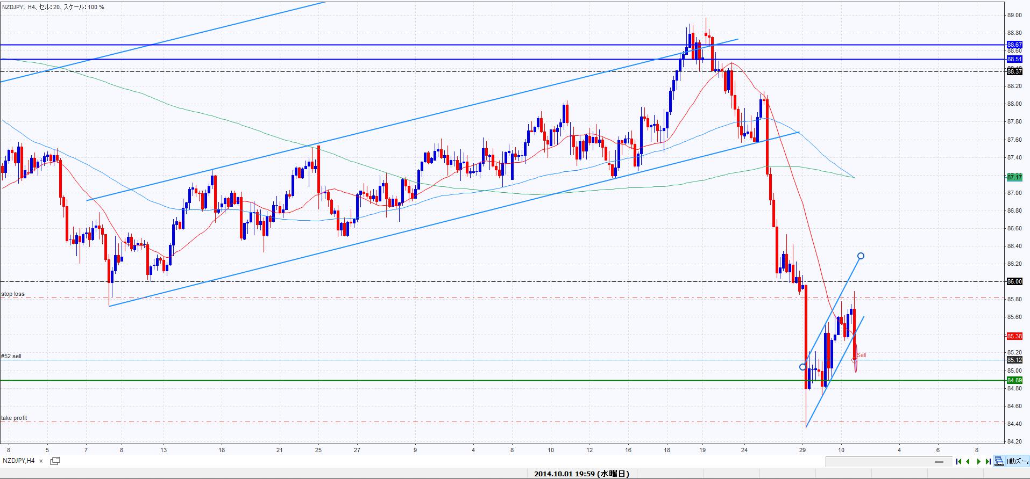
Task: Grab the lower channel line circle handle
Action: tap(802, 367)
